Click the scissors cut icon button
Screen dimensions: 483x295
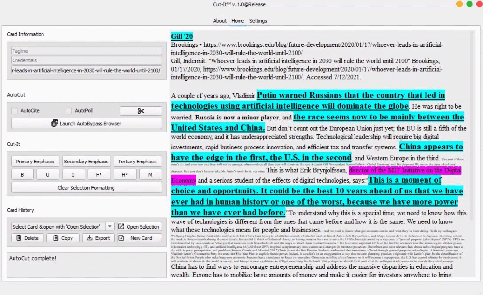(x=141, y=111)
